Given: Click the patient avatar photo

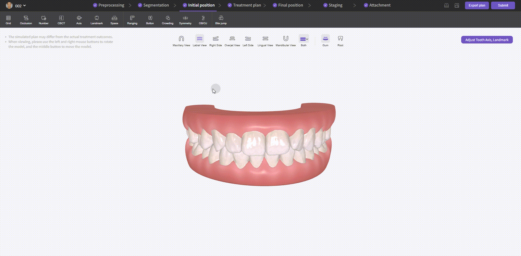Looking at the screenshot, I should coord(9,5).
